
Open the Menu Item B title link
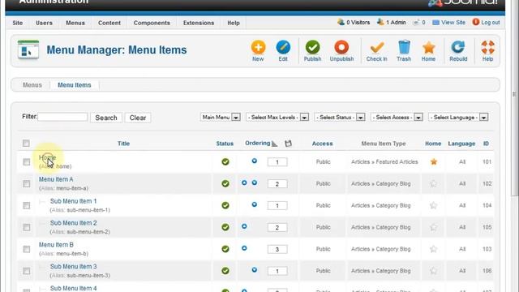tap(56, 245)
